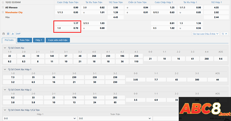Image resolution: width=231 pixels, height=121 pixels.
Task: Collapse the 'Tỷ Số Chính Xác Hiệp 1' section
Action: 4,69
